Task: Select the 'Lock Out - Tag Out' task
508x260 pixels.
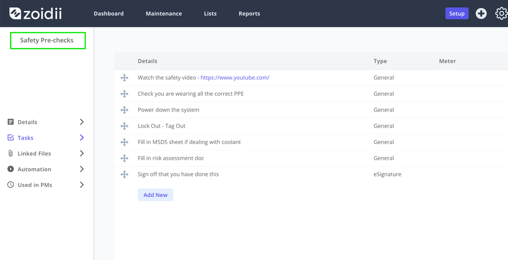Action: tap(162, 126)
